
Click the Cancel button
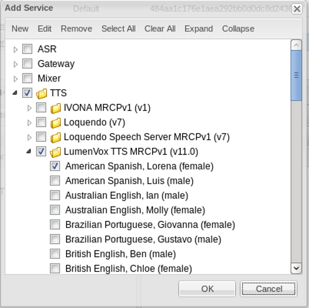point(269,288)
